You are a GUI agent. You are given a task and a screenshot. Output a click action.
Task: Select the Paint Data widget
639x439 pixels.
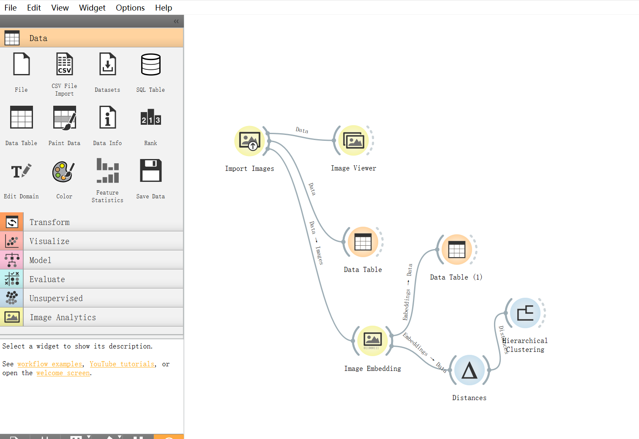click(x=64, y=118)
